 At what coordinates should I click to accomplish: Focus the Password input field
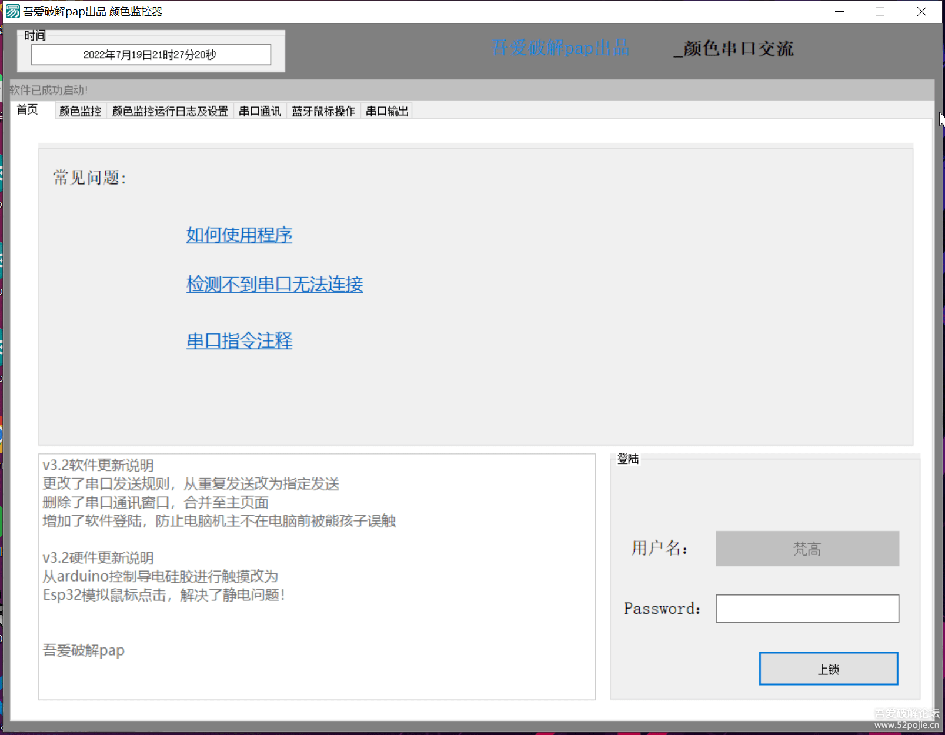807,609
